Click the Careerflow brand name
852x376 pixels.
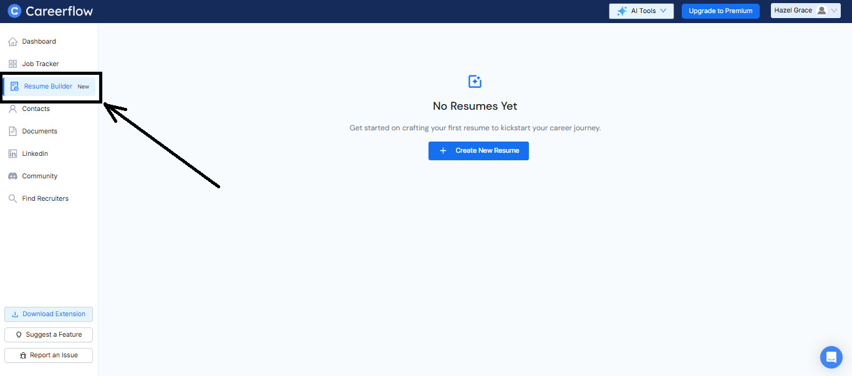pos(59,11)
